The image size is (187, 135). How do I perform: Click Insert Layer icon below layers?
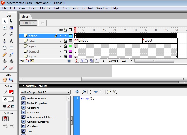coord(22,61)
